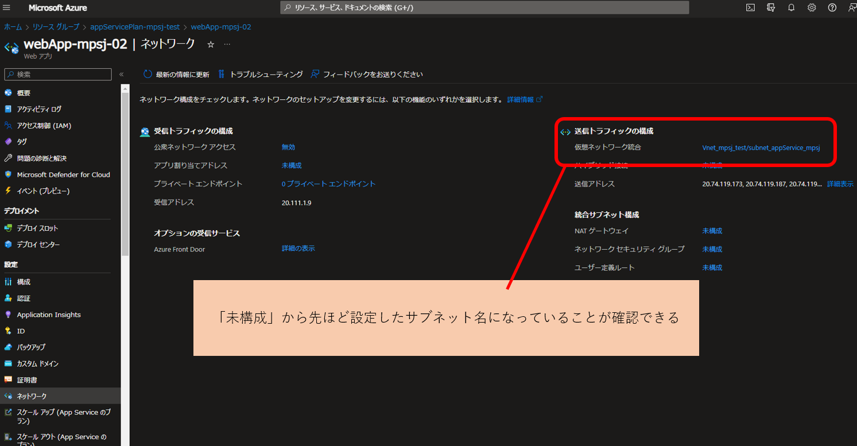Click the appServicePlan-mpsj-test breadcrumb
This screenshot has height=446, width=857.
click(x=135, y=27)
